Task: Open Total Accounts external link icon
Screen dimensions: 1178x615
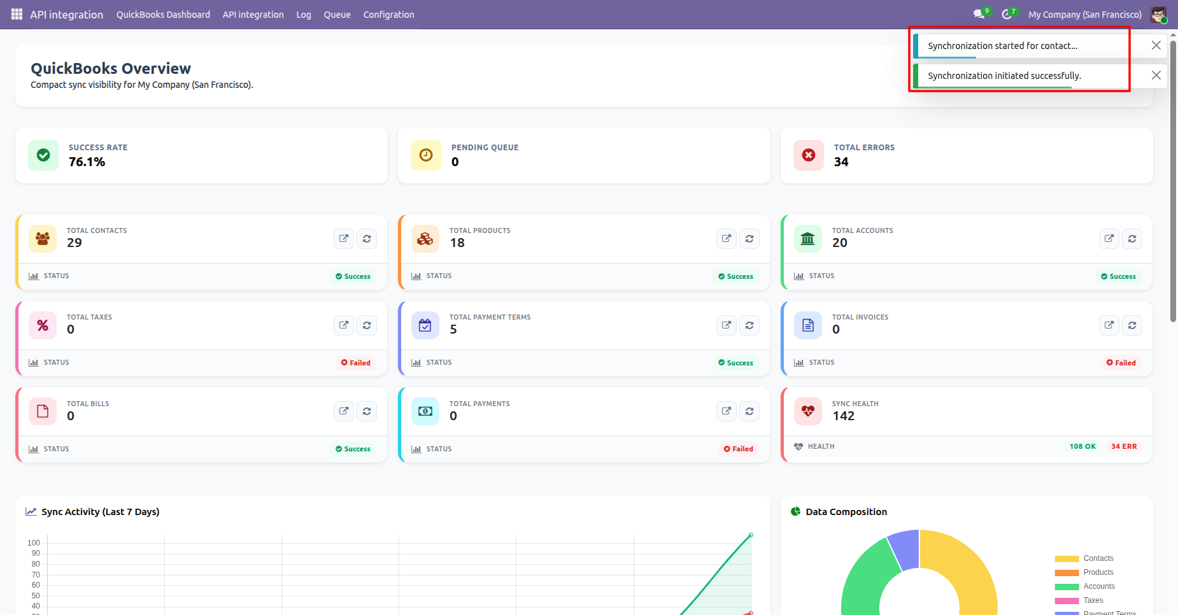Action: click(1109, 239)
